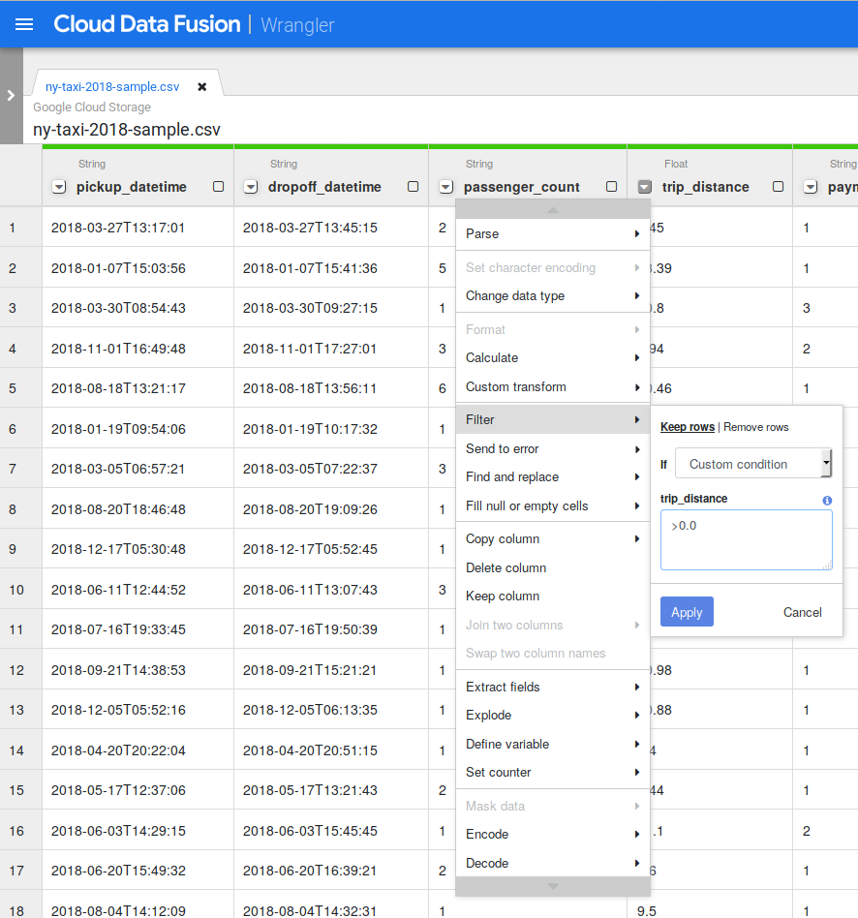This screenshot has height=918, width=858.
Task: Click trip_distance value 9.5 in row 18
Action: (647, 911)
